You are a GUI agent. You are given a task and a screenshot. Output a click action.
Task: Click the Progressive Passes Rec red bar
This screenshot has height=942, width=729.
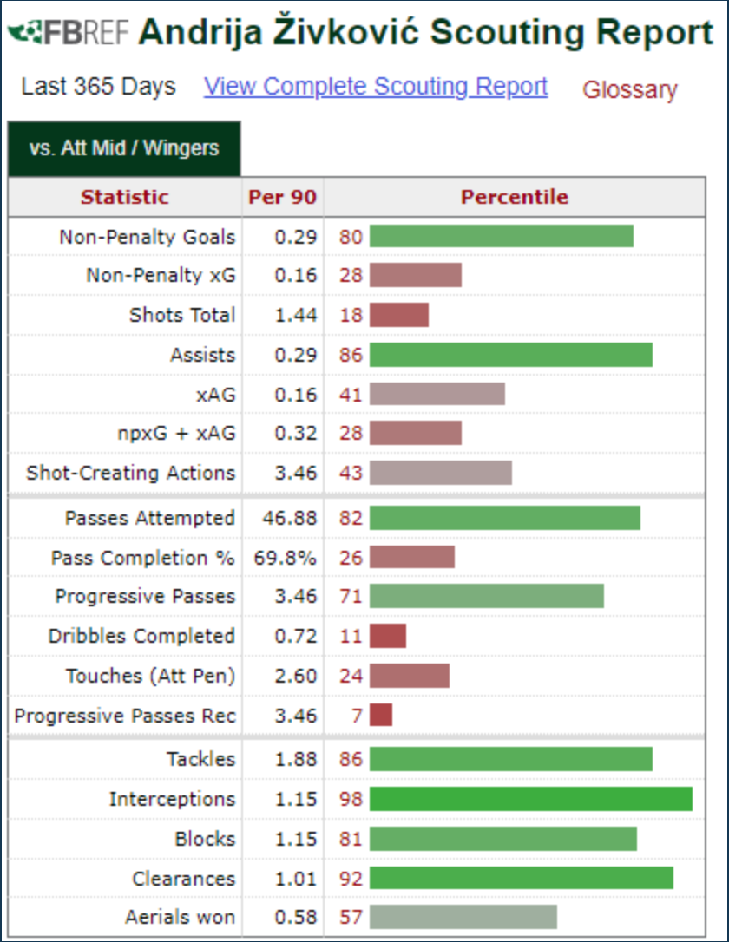(381, 715)
